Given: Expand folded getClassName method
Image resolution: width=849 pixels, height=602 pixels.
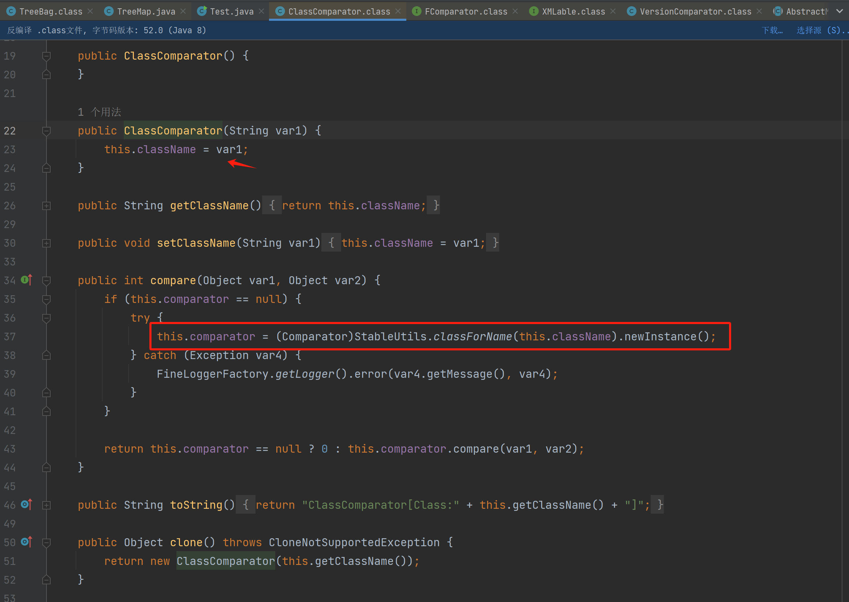Looking at the screenshot, I should tap(46, 206).
